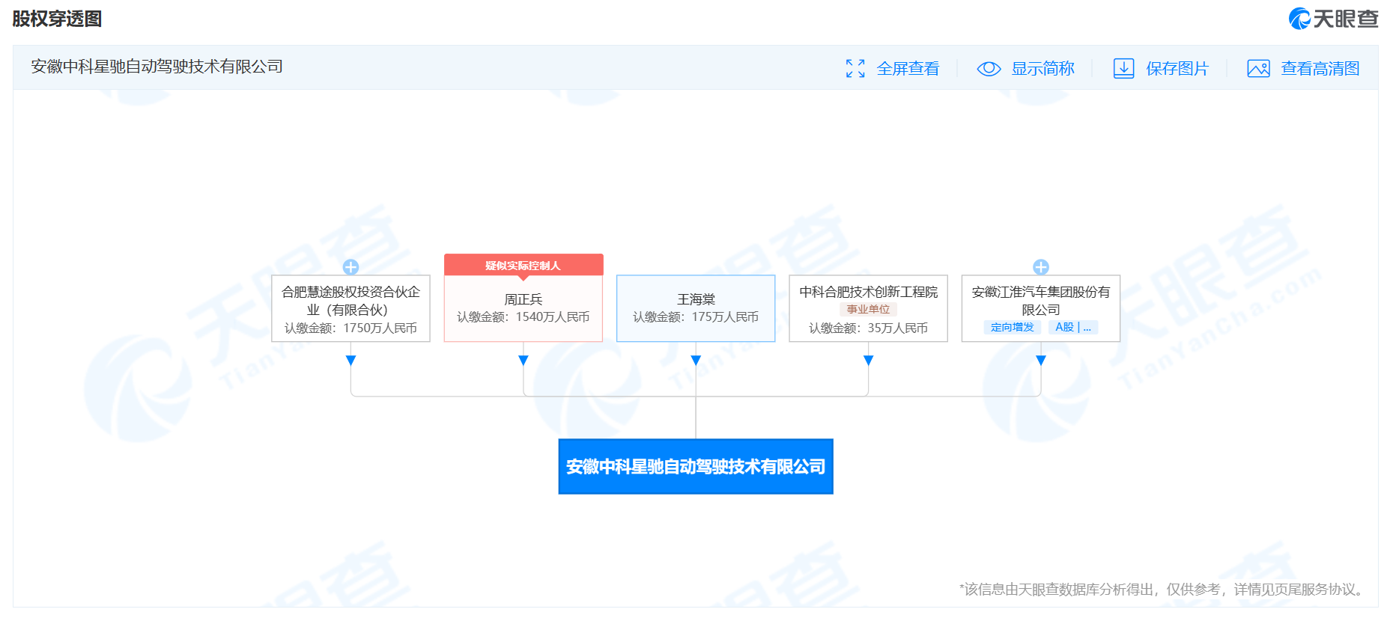Click 认缴金额: 175万人民币 text
Viewport: 1390px width, 618px height.
tap(696, 316)
